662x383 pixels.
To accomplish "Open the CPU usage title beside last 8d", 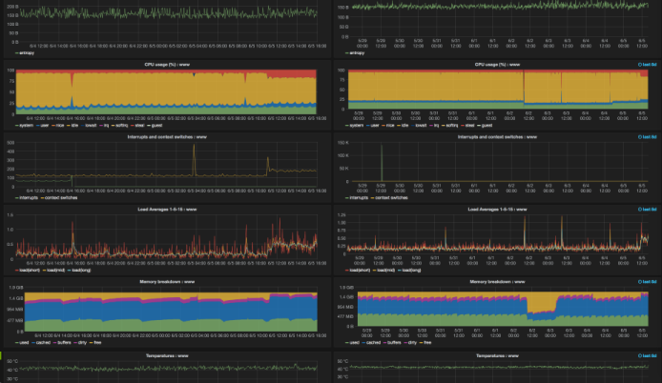I will click(x=497, y=65).
